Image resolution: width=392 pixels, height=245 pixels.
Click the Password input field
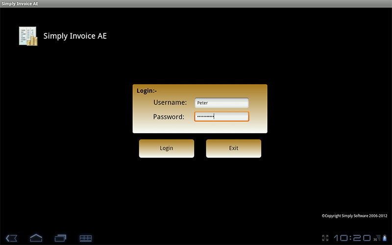[x=221, y=117]
